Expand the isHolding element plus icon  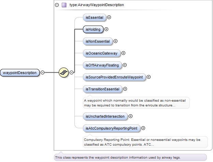[x=106, y=29]
